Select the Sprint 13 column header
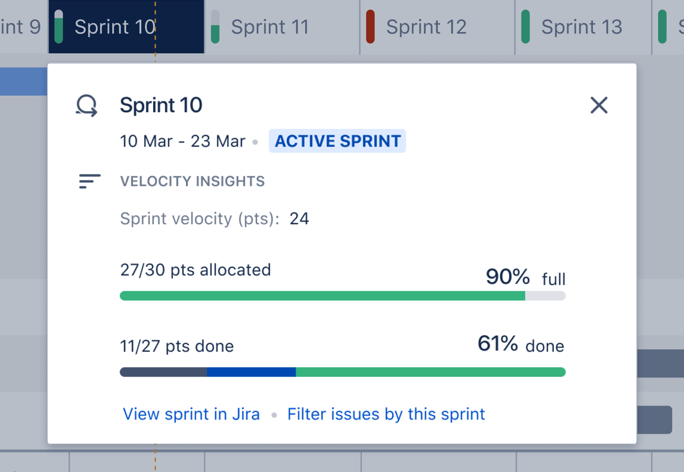 tap(582, 27)
